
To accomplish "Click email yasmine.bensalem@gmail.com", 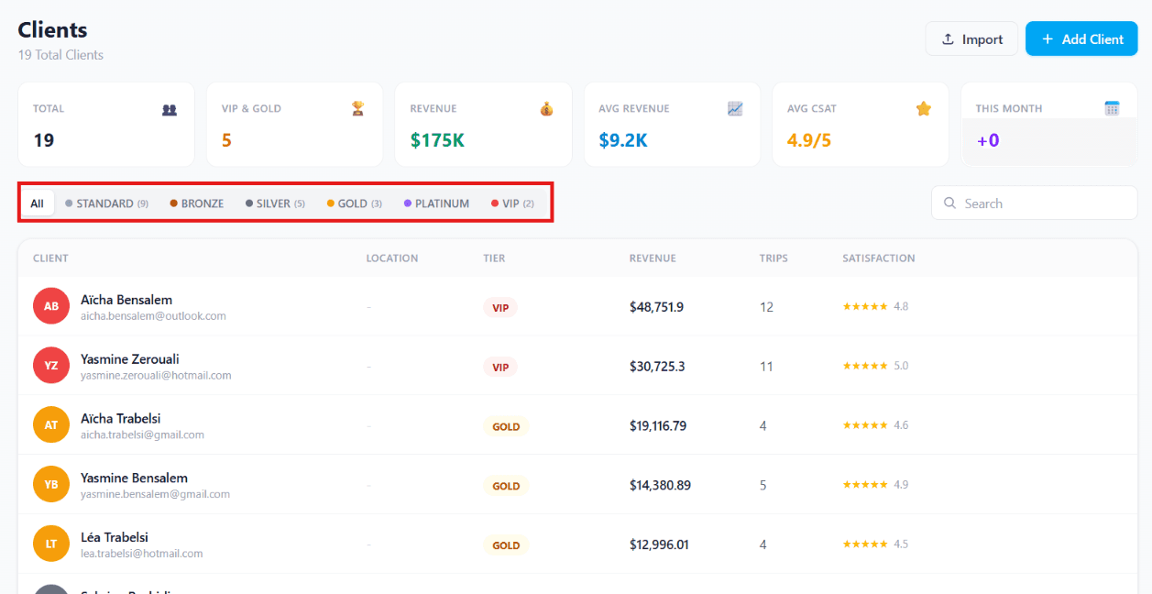I will coord(155,495).
